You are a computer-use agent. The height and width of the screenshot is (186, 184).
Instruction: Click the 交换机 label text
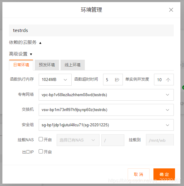[28, 110]
